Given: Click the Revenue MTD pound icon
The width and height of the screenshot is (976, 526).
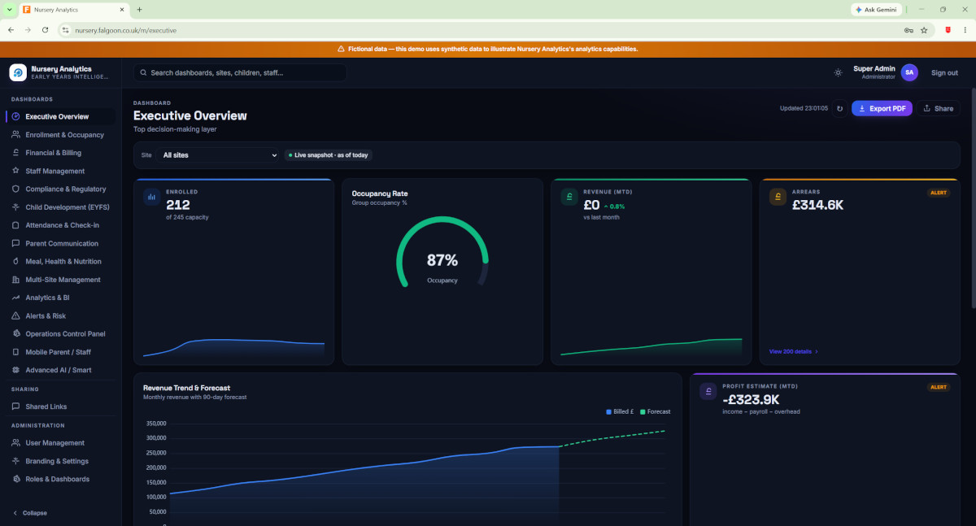Looking at the screenshot, I should pyautogui.click(x=569, y=197).
